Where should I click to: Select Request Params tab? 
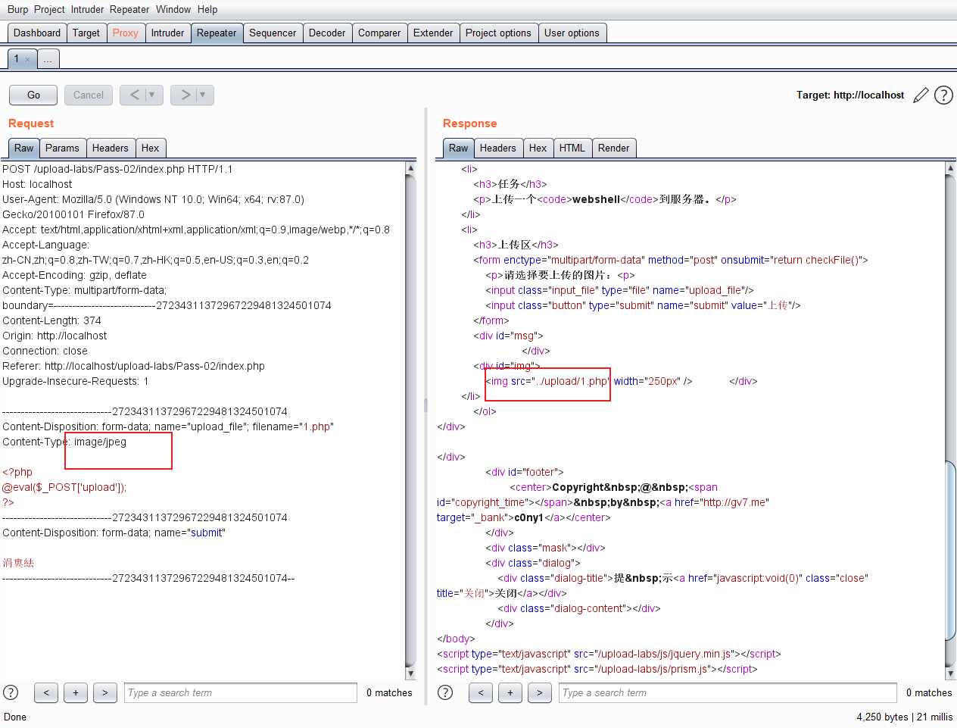tap(62, 148)
